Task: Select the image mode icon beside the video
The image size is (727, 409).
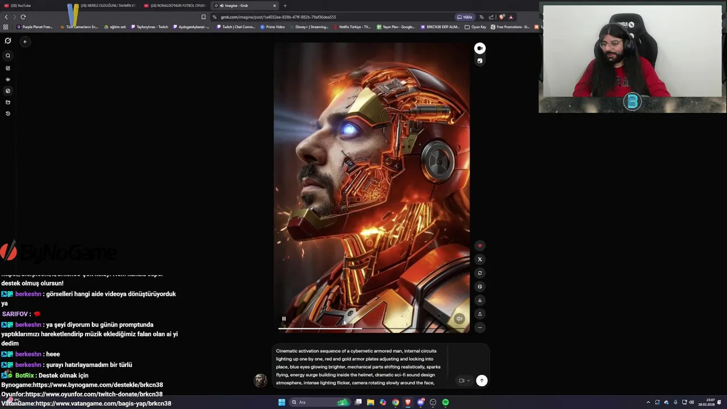Action: click(x=480, y=61)
